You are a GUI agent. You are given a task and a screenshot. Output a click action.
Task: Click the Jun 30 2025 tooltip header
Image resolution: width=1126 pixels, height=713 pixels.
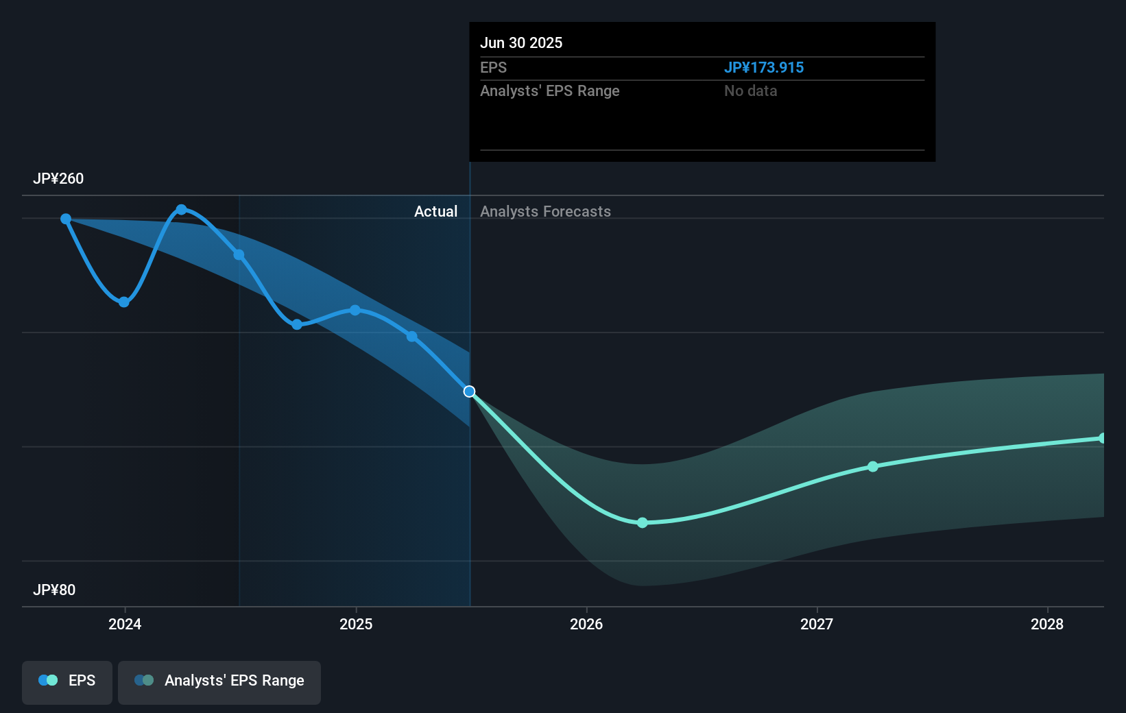tap(522, 43)
